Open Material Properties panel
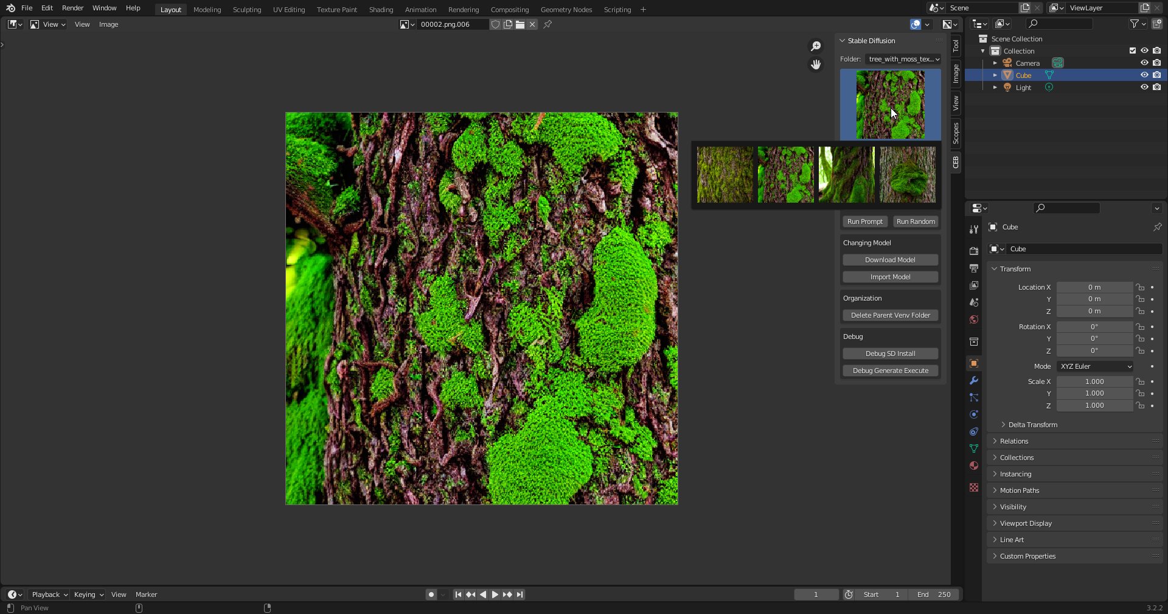Image resolution: width=1168 pixels, height=614 pixels. [974, 466]
